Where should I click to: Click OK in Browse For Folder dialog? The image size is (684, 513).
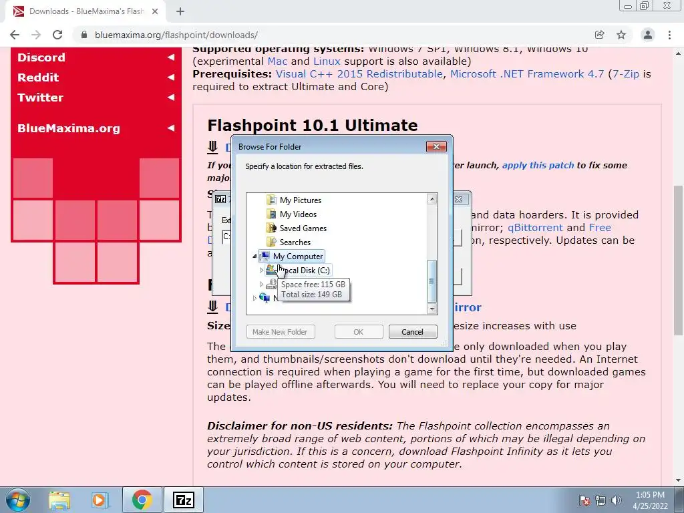click(x=359, y=332)
